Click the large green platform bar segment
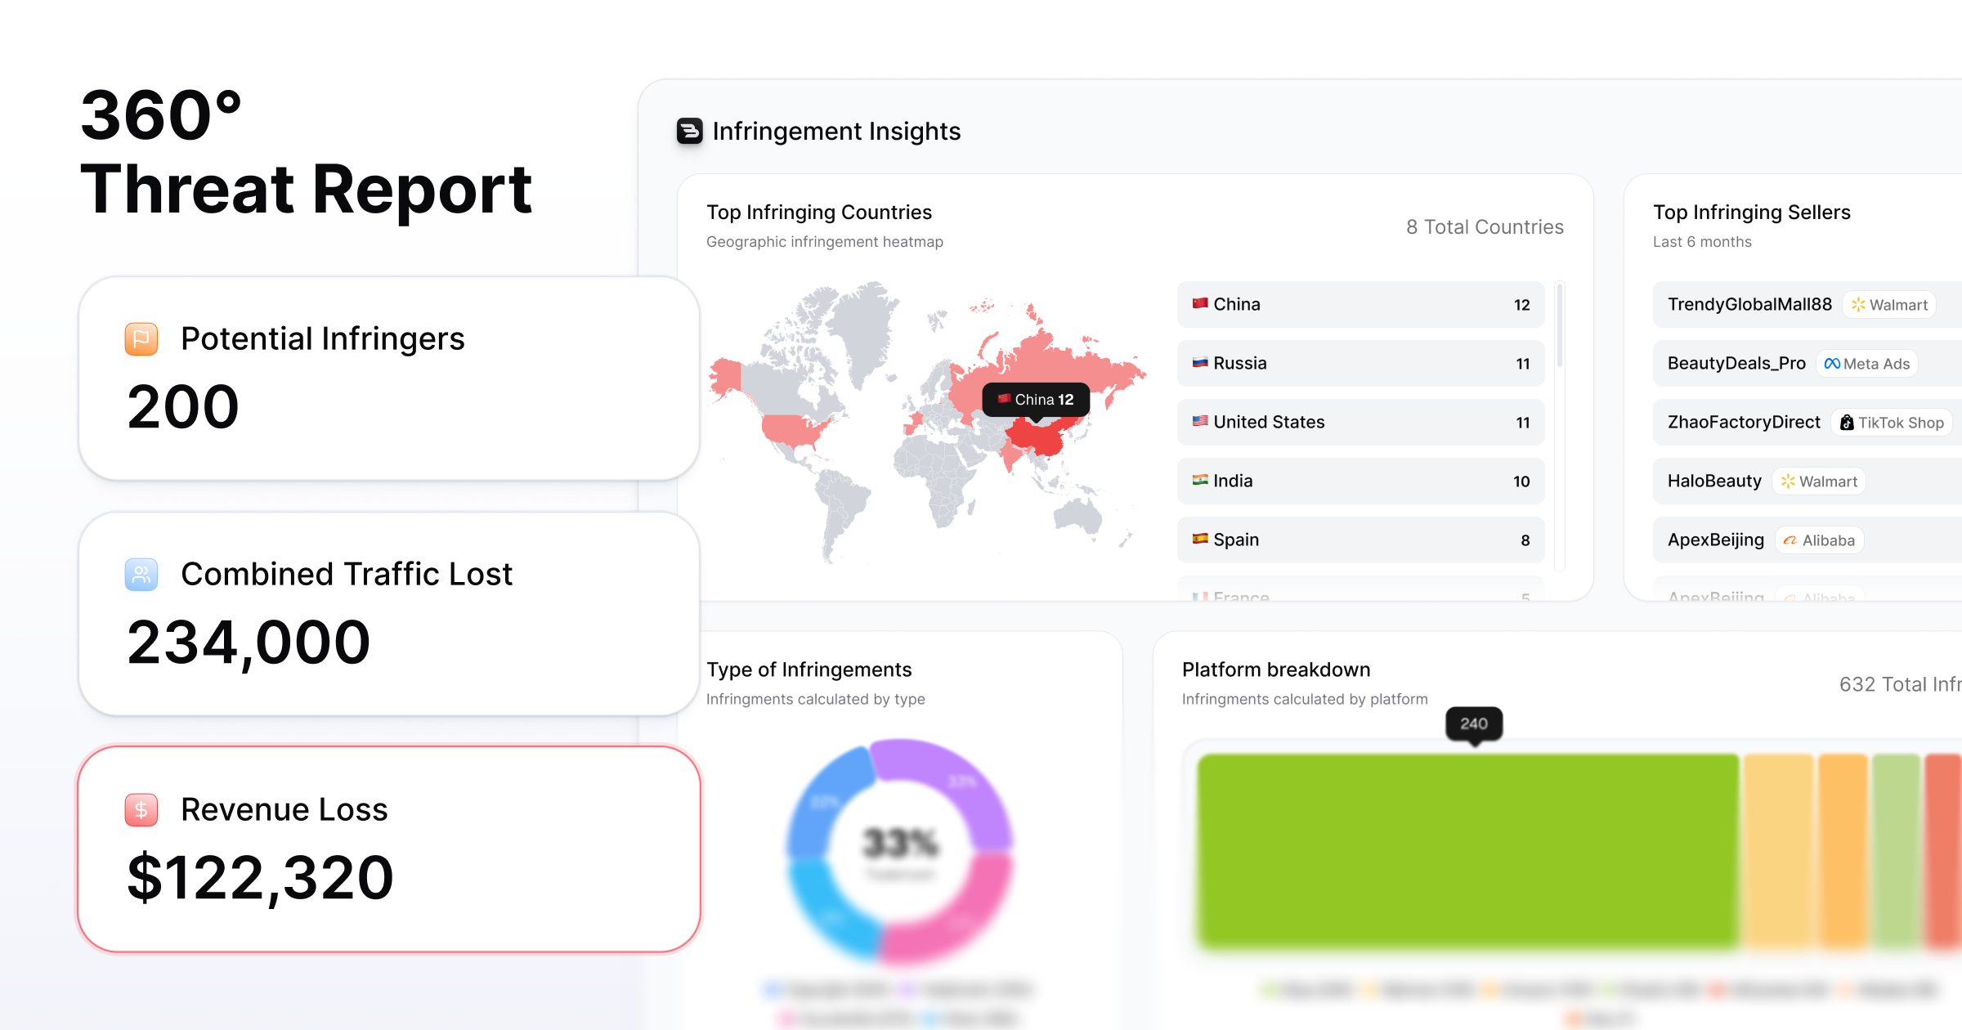The height and width of the screenshot is (1030, 1962). 1467,850
